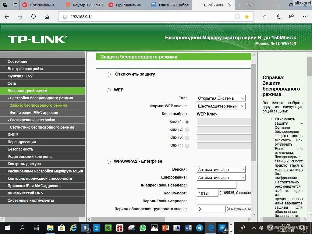Open Task View on taskbar
Image resolution: width=312 pixels, height=234 pixels.
37,228
